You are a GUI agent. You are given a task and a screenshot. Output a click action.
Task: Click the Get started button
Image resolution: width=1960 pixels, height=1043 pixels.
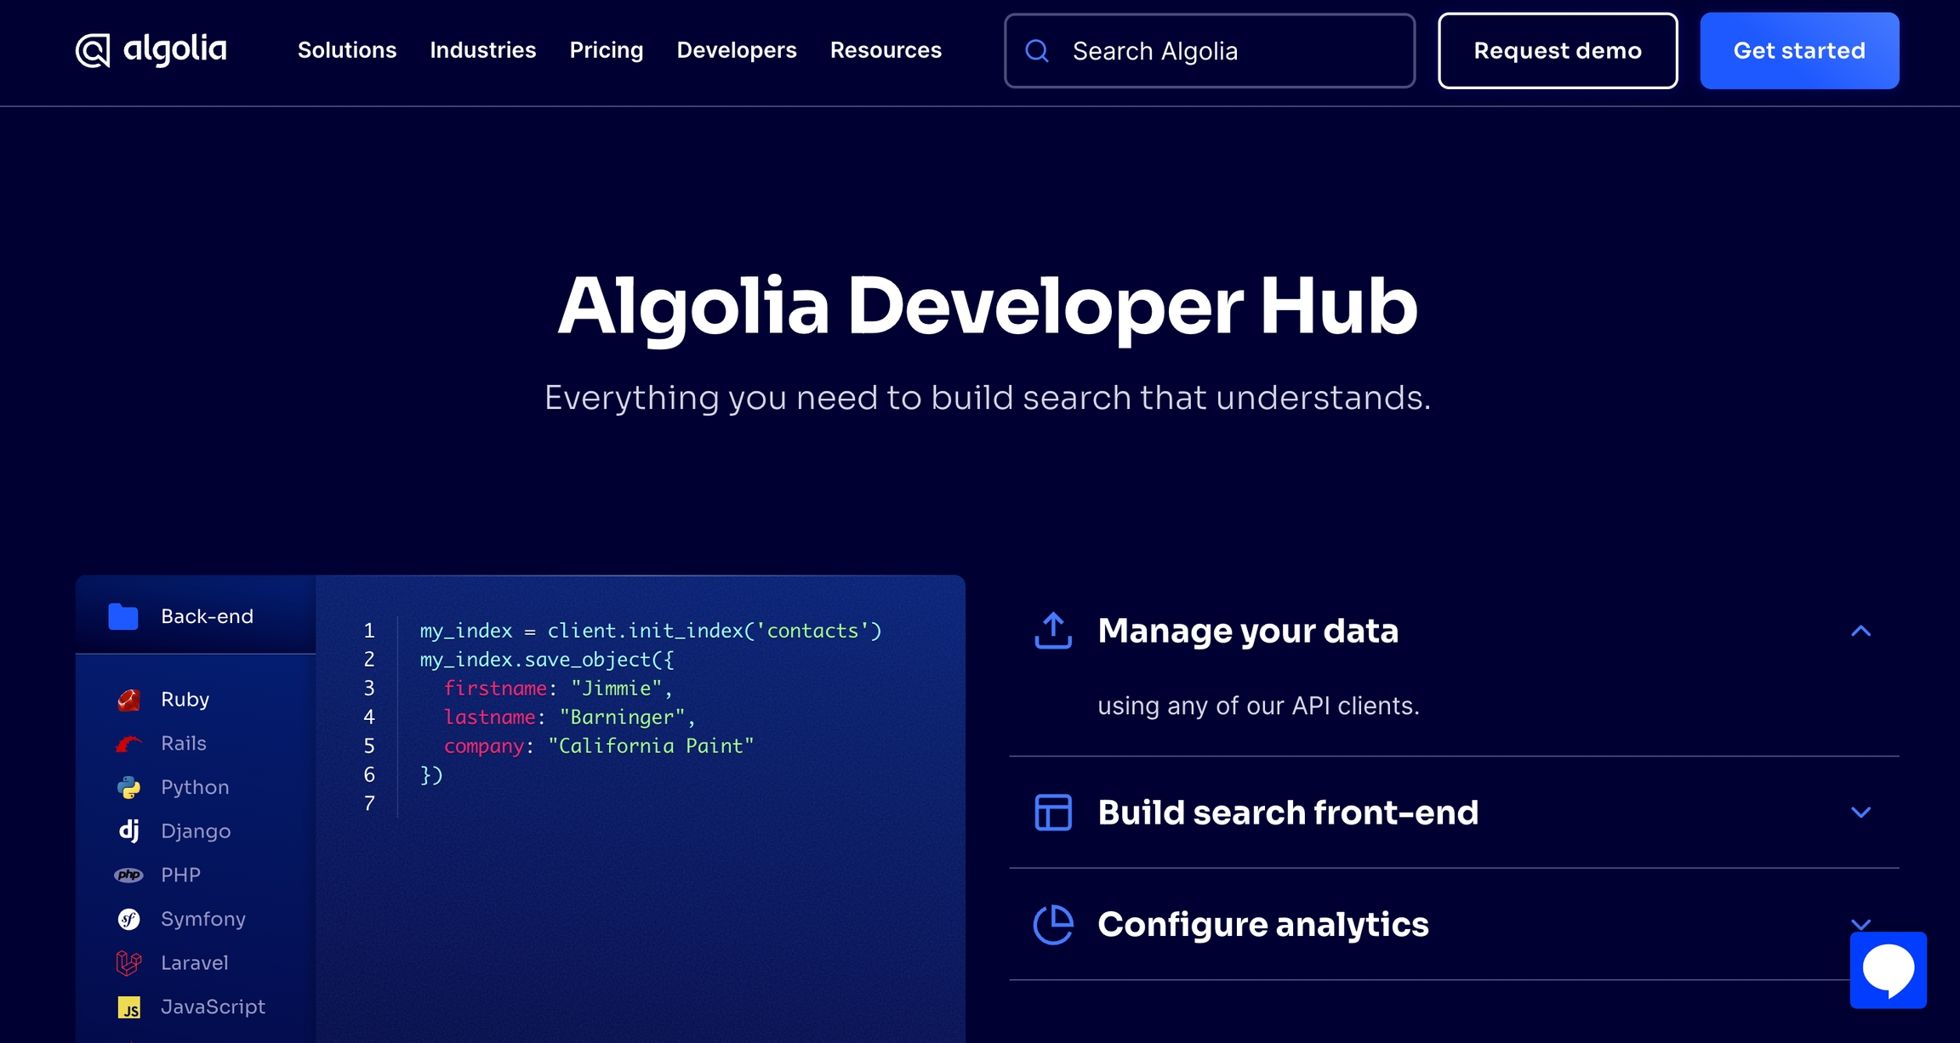[x=1799, y=50]
